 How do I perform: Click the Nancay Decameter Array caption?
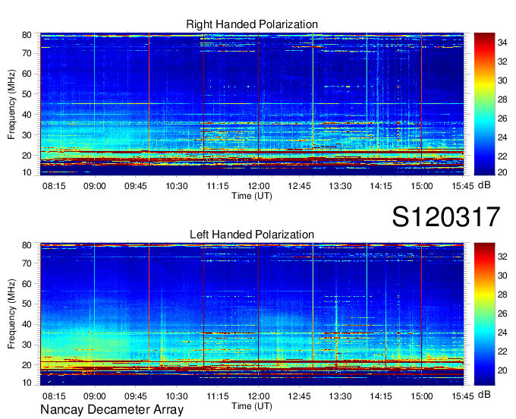pyautogui.click(x=112, y=410)
